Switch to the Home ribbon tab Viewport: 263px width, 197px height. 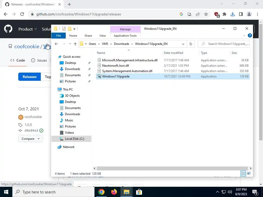[73, 35]
